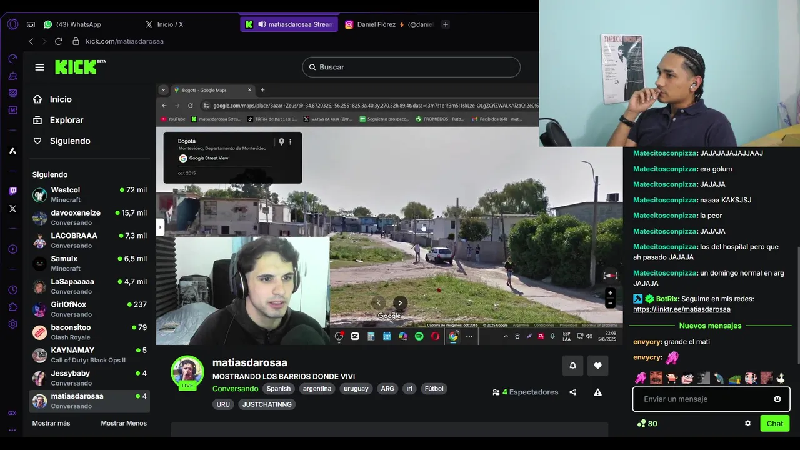Open Opera sidebar settings gear
The image size is (800, 450).
pos(12,324)
